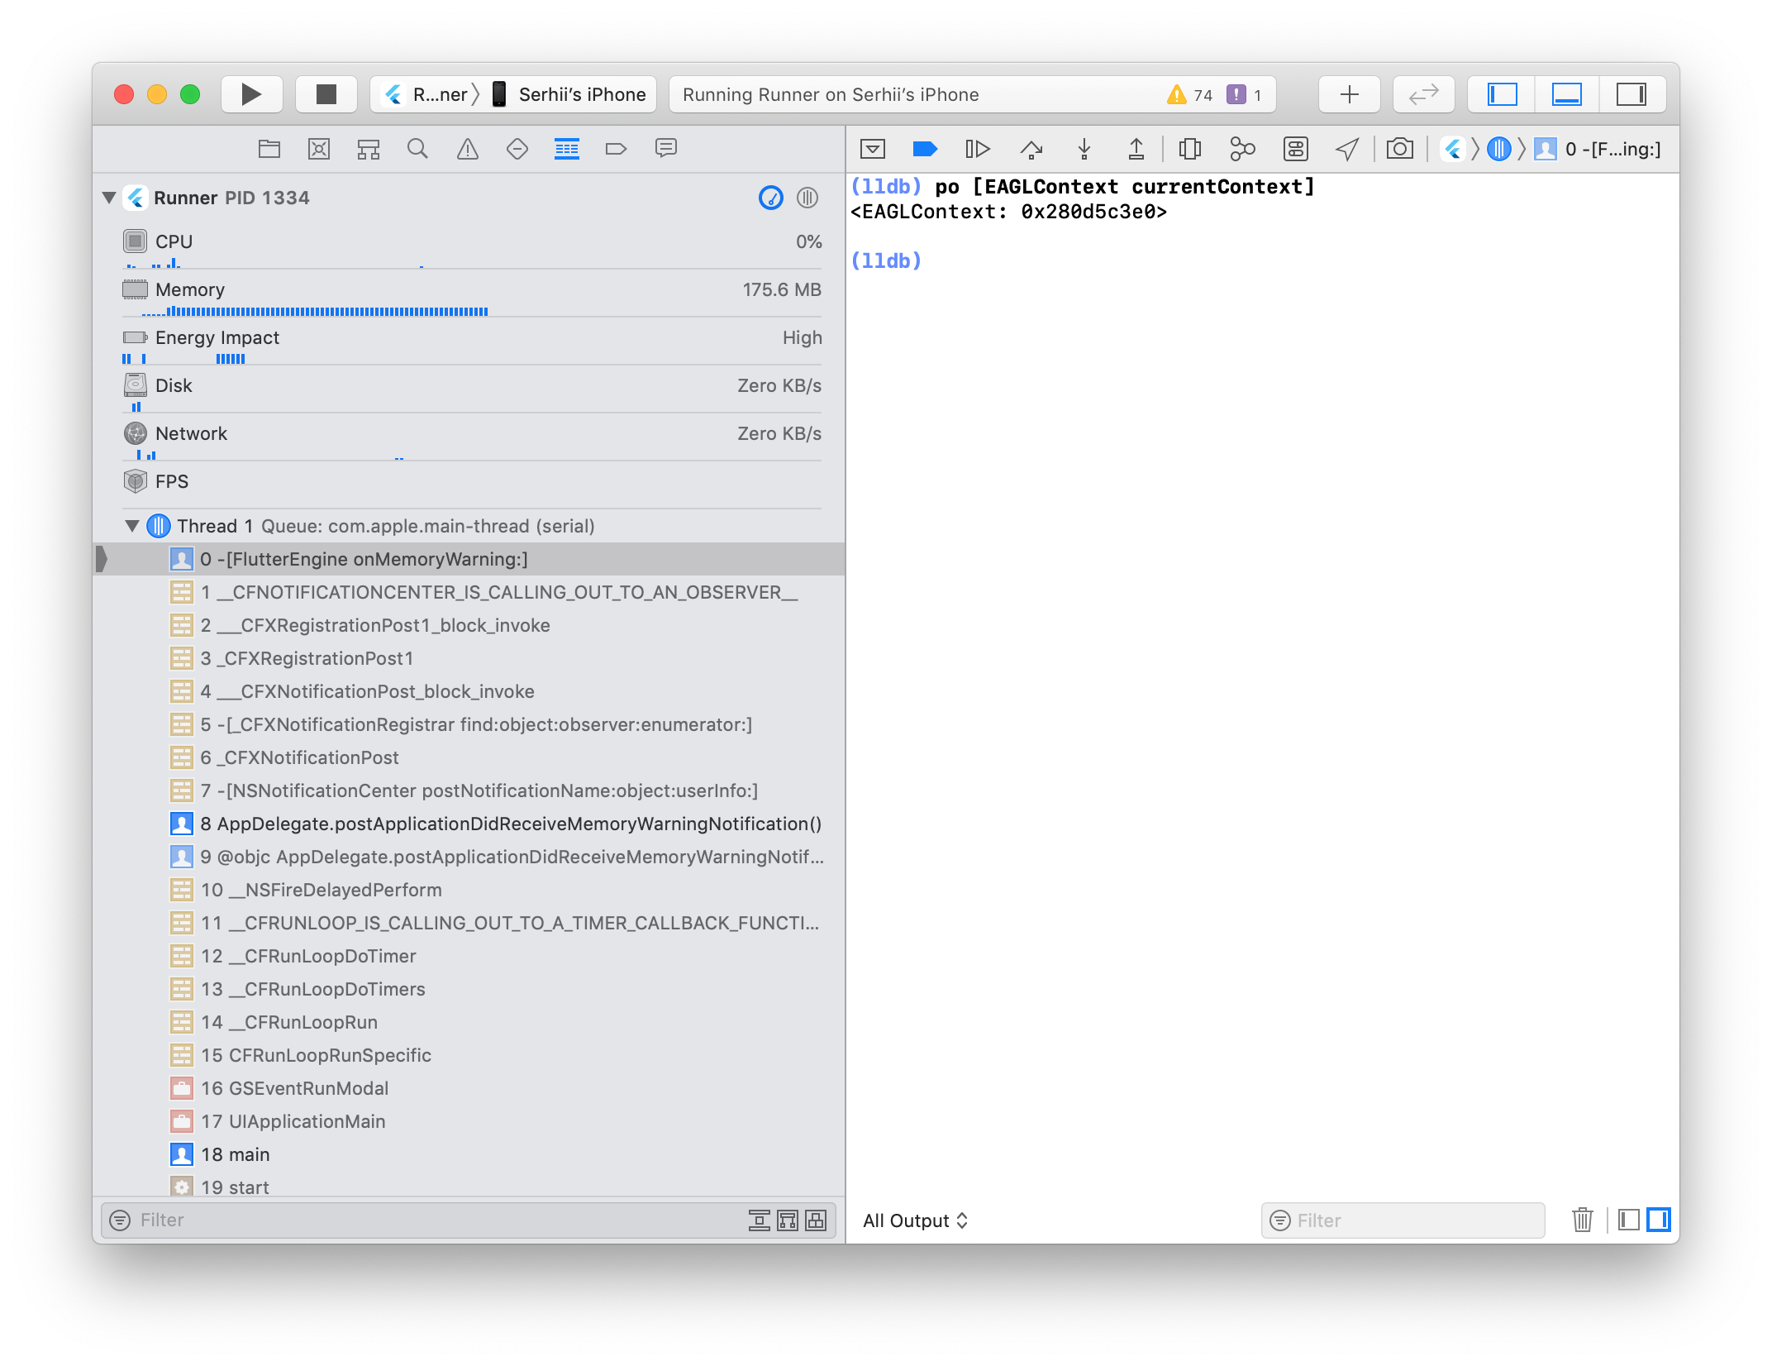Stop the running application
The height and width of the screenshot is (1366, 1772).
[x=326, y=94]
